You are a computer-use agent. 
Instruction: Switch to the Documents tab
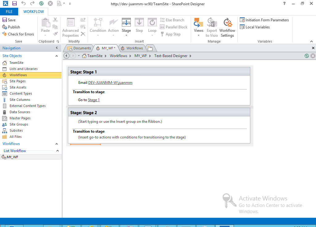tap(79, 48)
